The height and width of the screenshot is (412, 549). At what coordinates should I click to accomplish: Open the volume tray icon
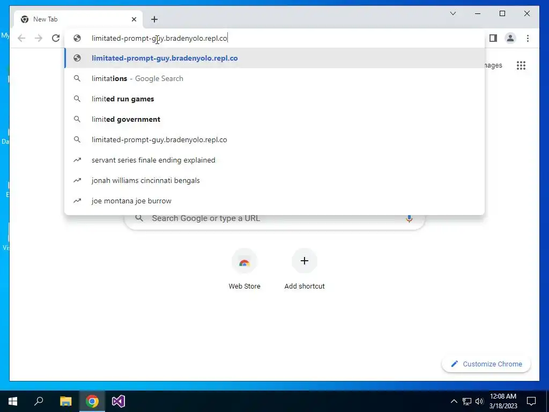click(x=479, y=401)
